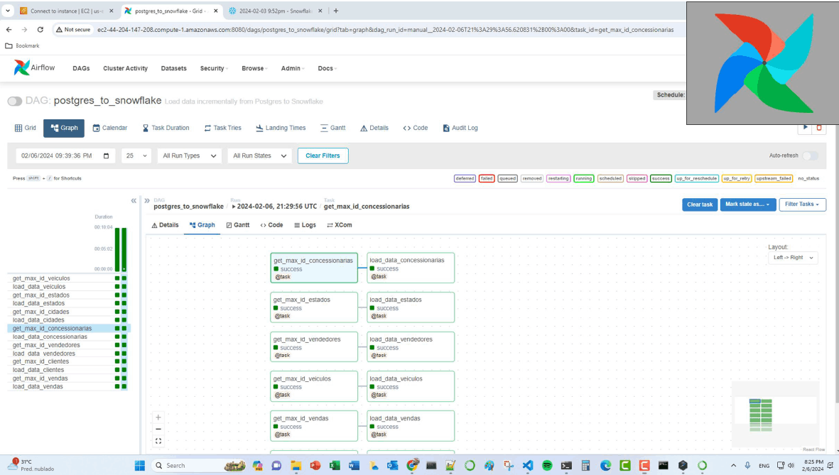839x475 pixels.
Task: Open the Mark state as dropdown
Action: (x=747, y=204)
